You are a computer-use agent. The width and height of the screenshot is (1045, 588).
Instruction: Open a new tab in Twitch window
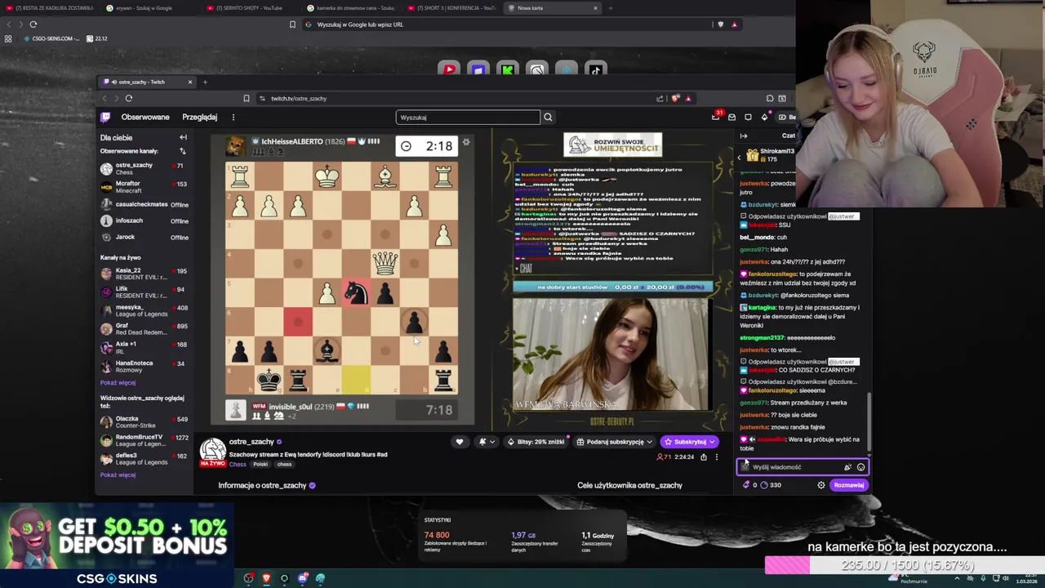click(x=205, y=82)
